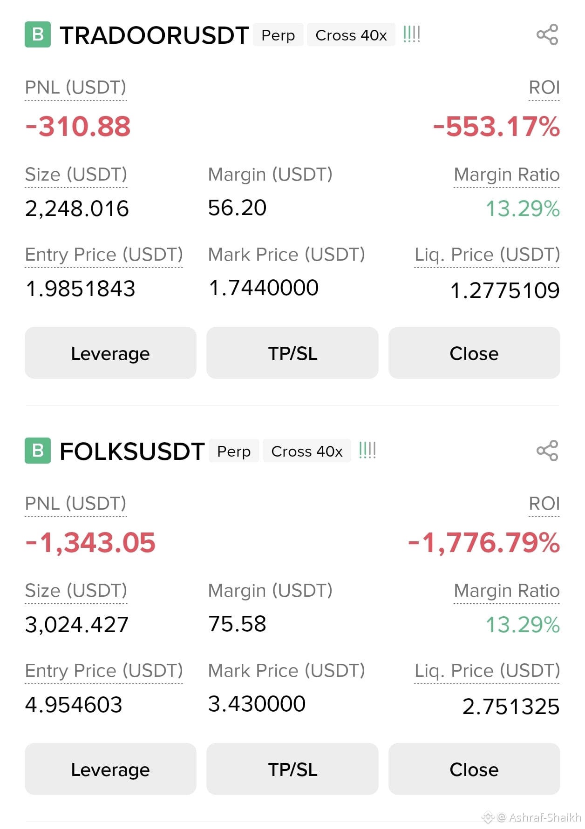Screen dimensions: 585x829
Task: Tap Cross 40x tag on FOLKSUSDT
Action: pos(307,451)
